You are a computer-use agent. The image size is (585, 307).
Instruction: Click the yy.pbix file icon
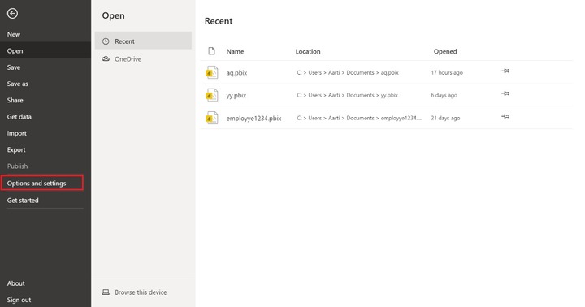coord(212,95)
